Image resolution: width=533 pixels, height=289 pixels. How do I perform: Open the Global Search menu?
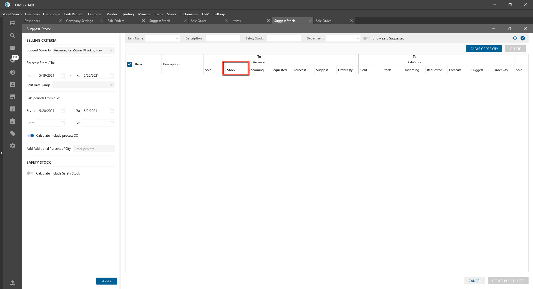[12, 14]
